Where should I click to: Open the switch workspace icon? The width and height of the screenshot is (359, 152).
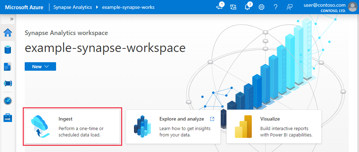(233, 7)
